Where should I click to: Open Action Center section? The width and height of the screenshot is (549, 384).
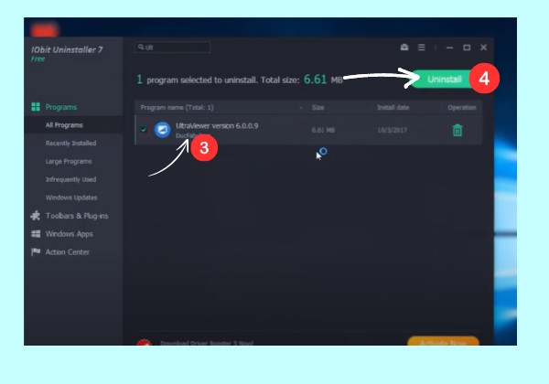(x=68, y=252)
